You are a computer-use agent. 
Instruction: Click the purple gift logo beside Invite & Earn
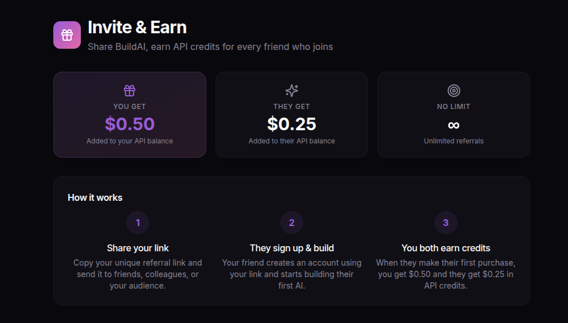click(67, 35)
